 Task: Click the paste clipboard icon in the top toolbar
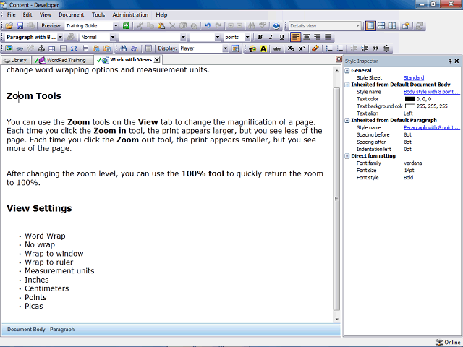pyautogui.click(x=161, y=26)
